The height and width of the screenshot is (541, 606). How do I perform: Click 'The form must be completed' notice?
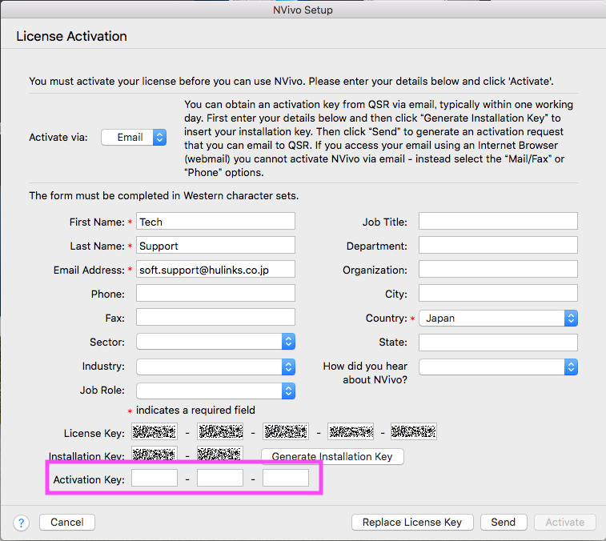pyautogui.click(x=164, y=195)
